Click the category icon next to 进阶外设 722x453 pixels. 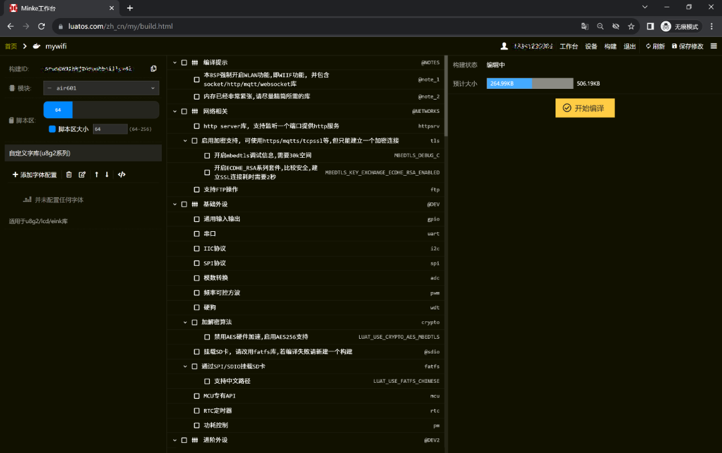tap(195, 440)
